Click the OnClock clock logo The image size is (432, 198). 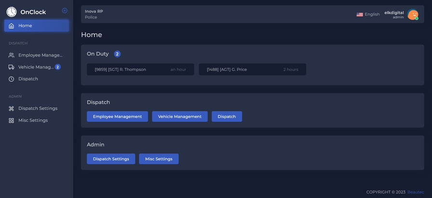[12, 12]
